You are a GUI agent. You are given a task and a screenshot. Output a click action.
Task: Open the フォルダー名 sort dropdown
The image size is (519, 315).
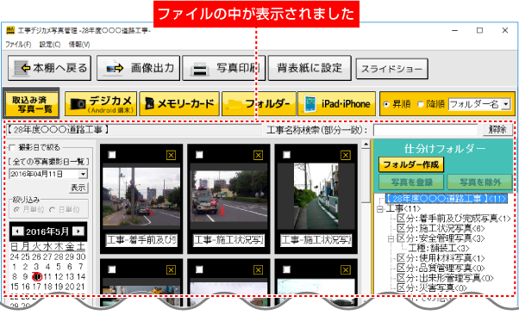506,104
